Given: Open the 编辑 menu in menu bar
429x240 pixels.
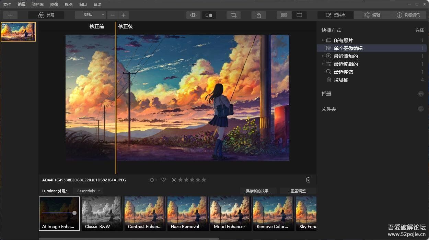Looking at the screenshot, I should pyautogui.click(x=22, y=4).
